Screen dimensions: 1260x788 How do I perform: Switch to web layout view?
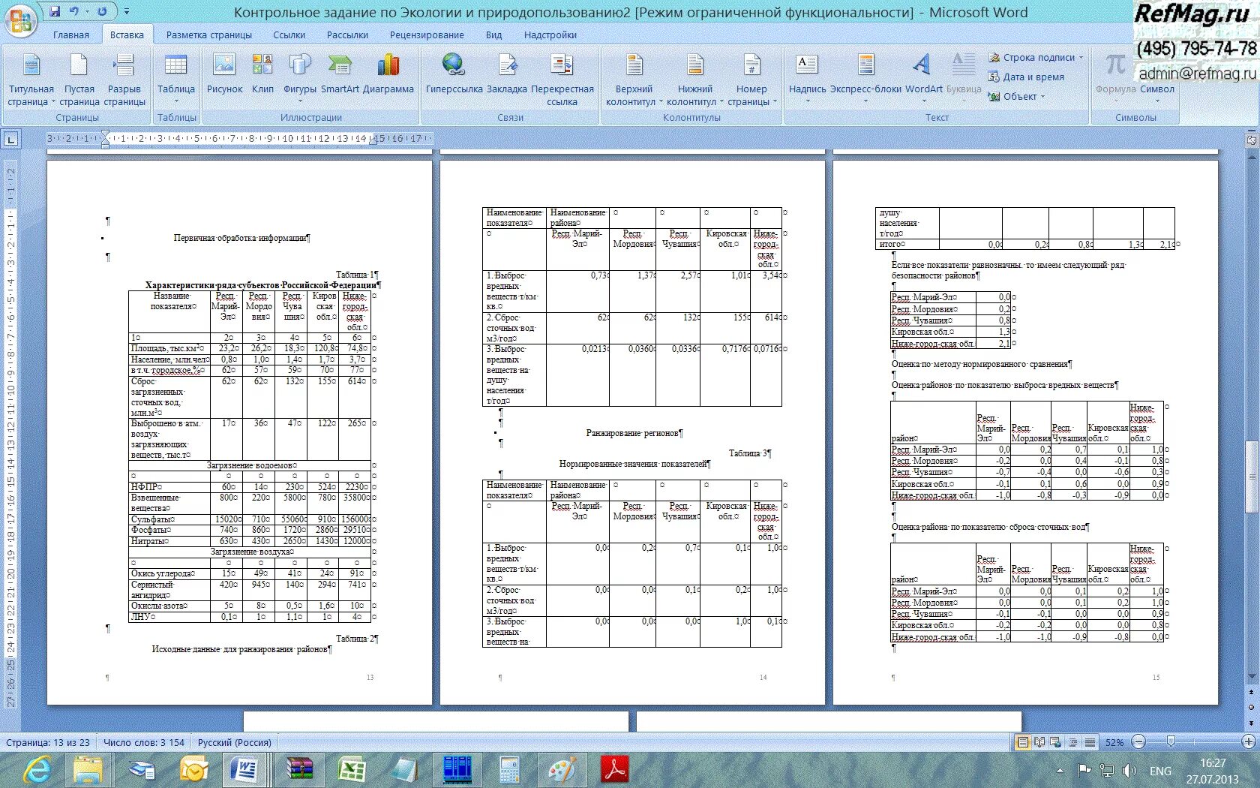pyautogui.click(x=1056, y=742)
